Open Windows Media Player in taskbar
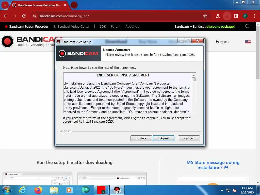Screen dimensions: 260x195 69,190
